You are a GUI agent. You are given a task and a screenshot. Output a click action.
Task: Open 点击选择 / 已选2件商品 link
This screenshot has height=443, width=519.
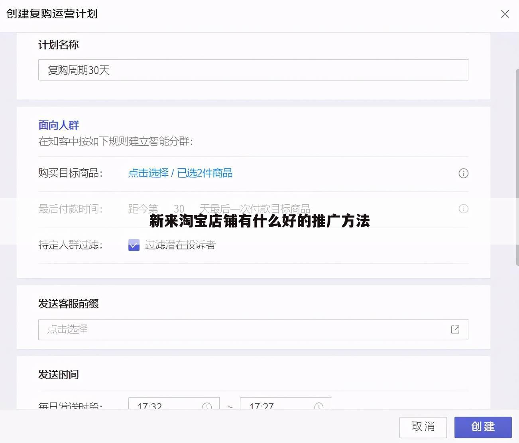(x=180, y=173)
